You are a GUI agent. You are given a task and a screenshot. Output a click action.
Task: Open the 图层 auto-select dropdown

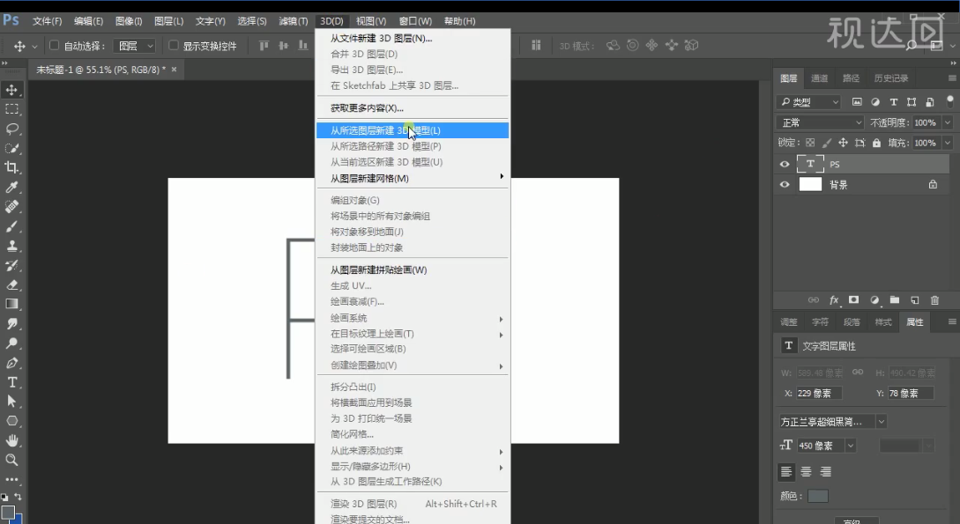135,46
